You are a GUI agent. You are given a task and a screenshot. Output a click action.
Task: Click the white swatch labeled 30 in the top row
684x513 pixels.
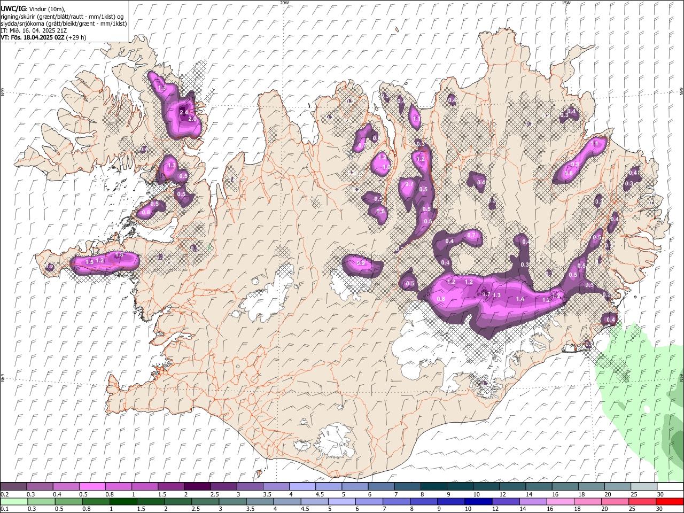(670, 487)
